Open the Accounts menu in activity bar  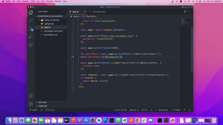pyautogui.click(x=31, y=96)
